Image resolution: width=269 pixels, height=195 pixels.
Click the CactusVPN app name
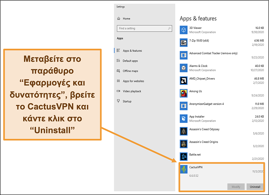tap(196, 167)
